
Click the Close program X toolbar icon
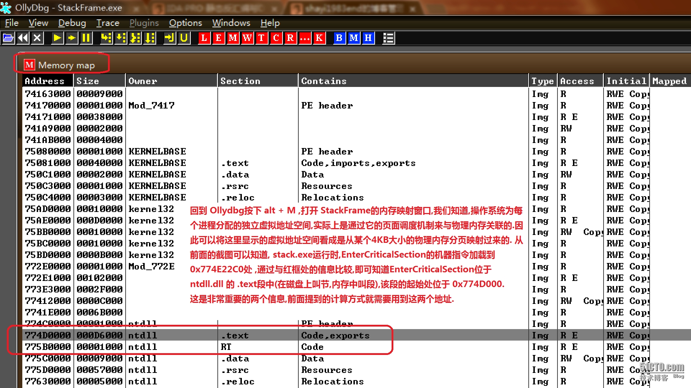37,38
